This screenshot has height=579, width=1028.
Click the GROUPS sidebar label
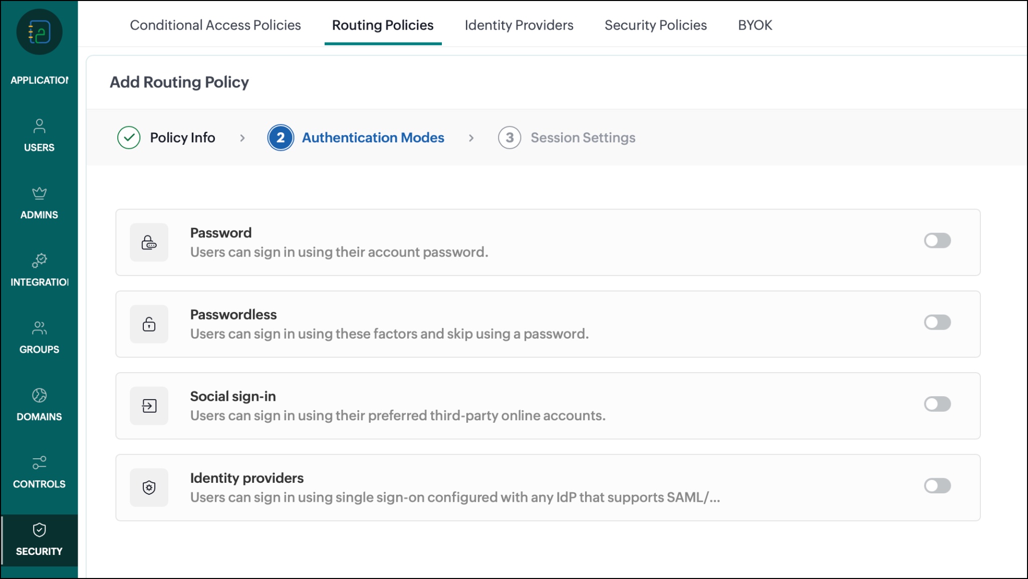(x=39, y=350)
